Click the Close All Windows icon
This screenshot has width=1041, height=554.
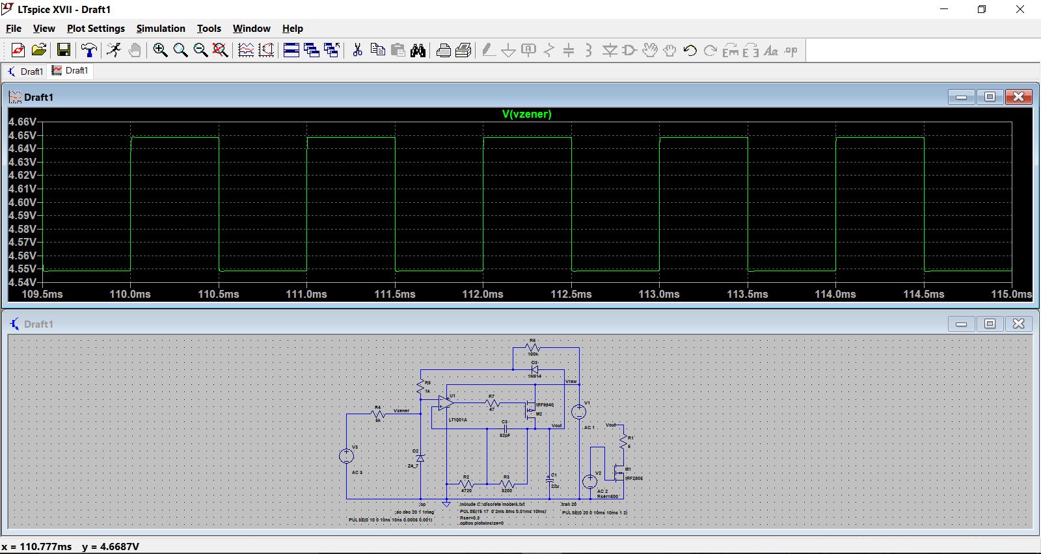[332, 50]
